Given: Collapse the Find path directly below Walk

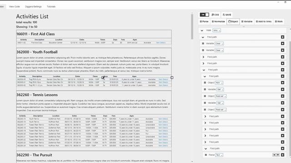Looking at the screenshot, I should (x=203, y=37).
